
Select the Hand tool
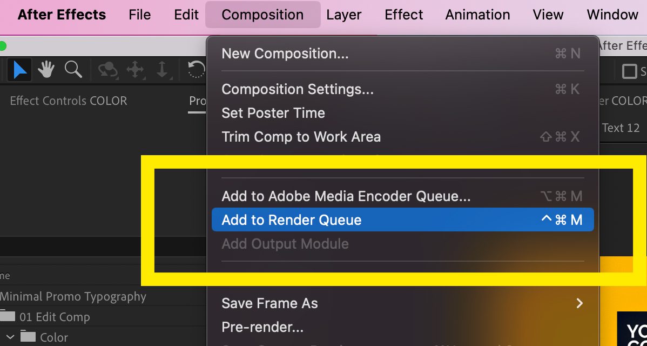(46, 70)
